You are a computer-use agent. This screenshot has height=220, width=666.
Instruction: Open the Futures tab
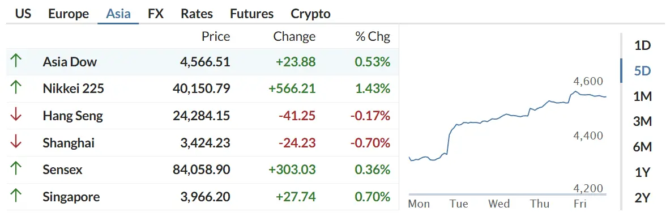(252, 14)
